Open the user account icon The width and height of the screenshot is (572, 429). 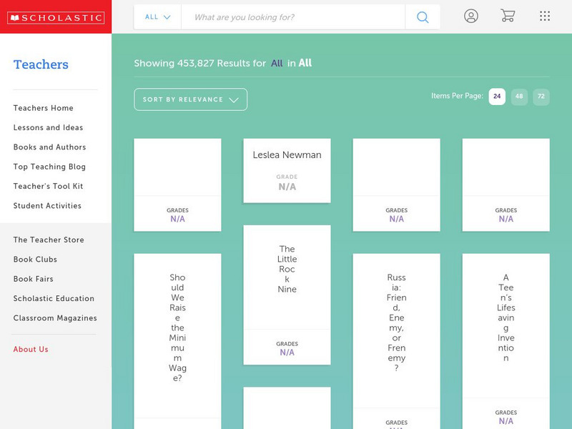(x=471, y=16)
